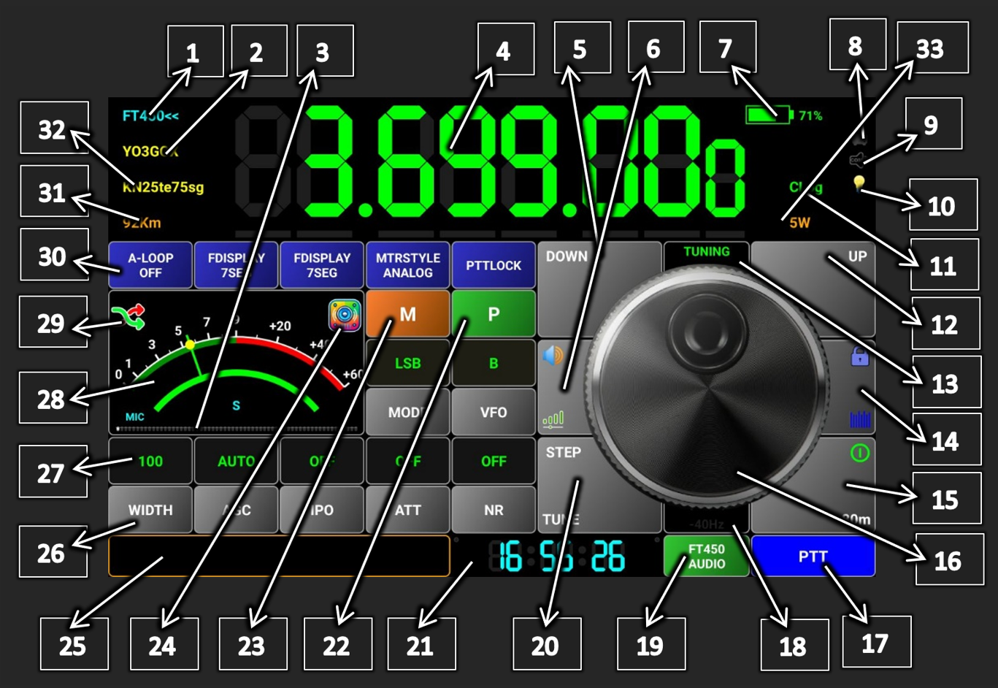Toggle the A-LOOP OFF button
This screenshot has height=688, width=998.
point(150,265)
